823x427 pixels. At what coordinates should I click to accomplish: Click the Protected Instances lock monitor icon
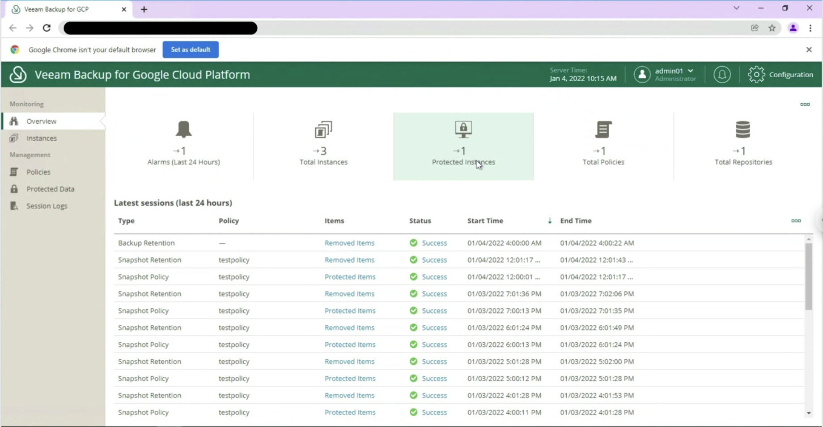point(463,129)
